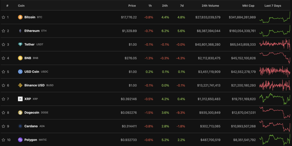
Task: Sort by Mkt Cap column header
Action: [247, 6]
